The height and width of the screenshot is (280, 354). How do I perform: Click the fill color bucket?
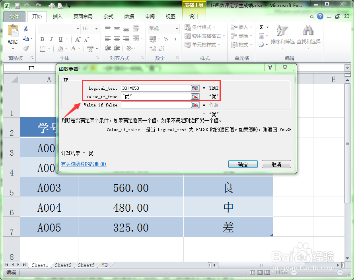coord(60,48)
